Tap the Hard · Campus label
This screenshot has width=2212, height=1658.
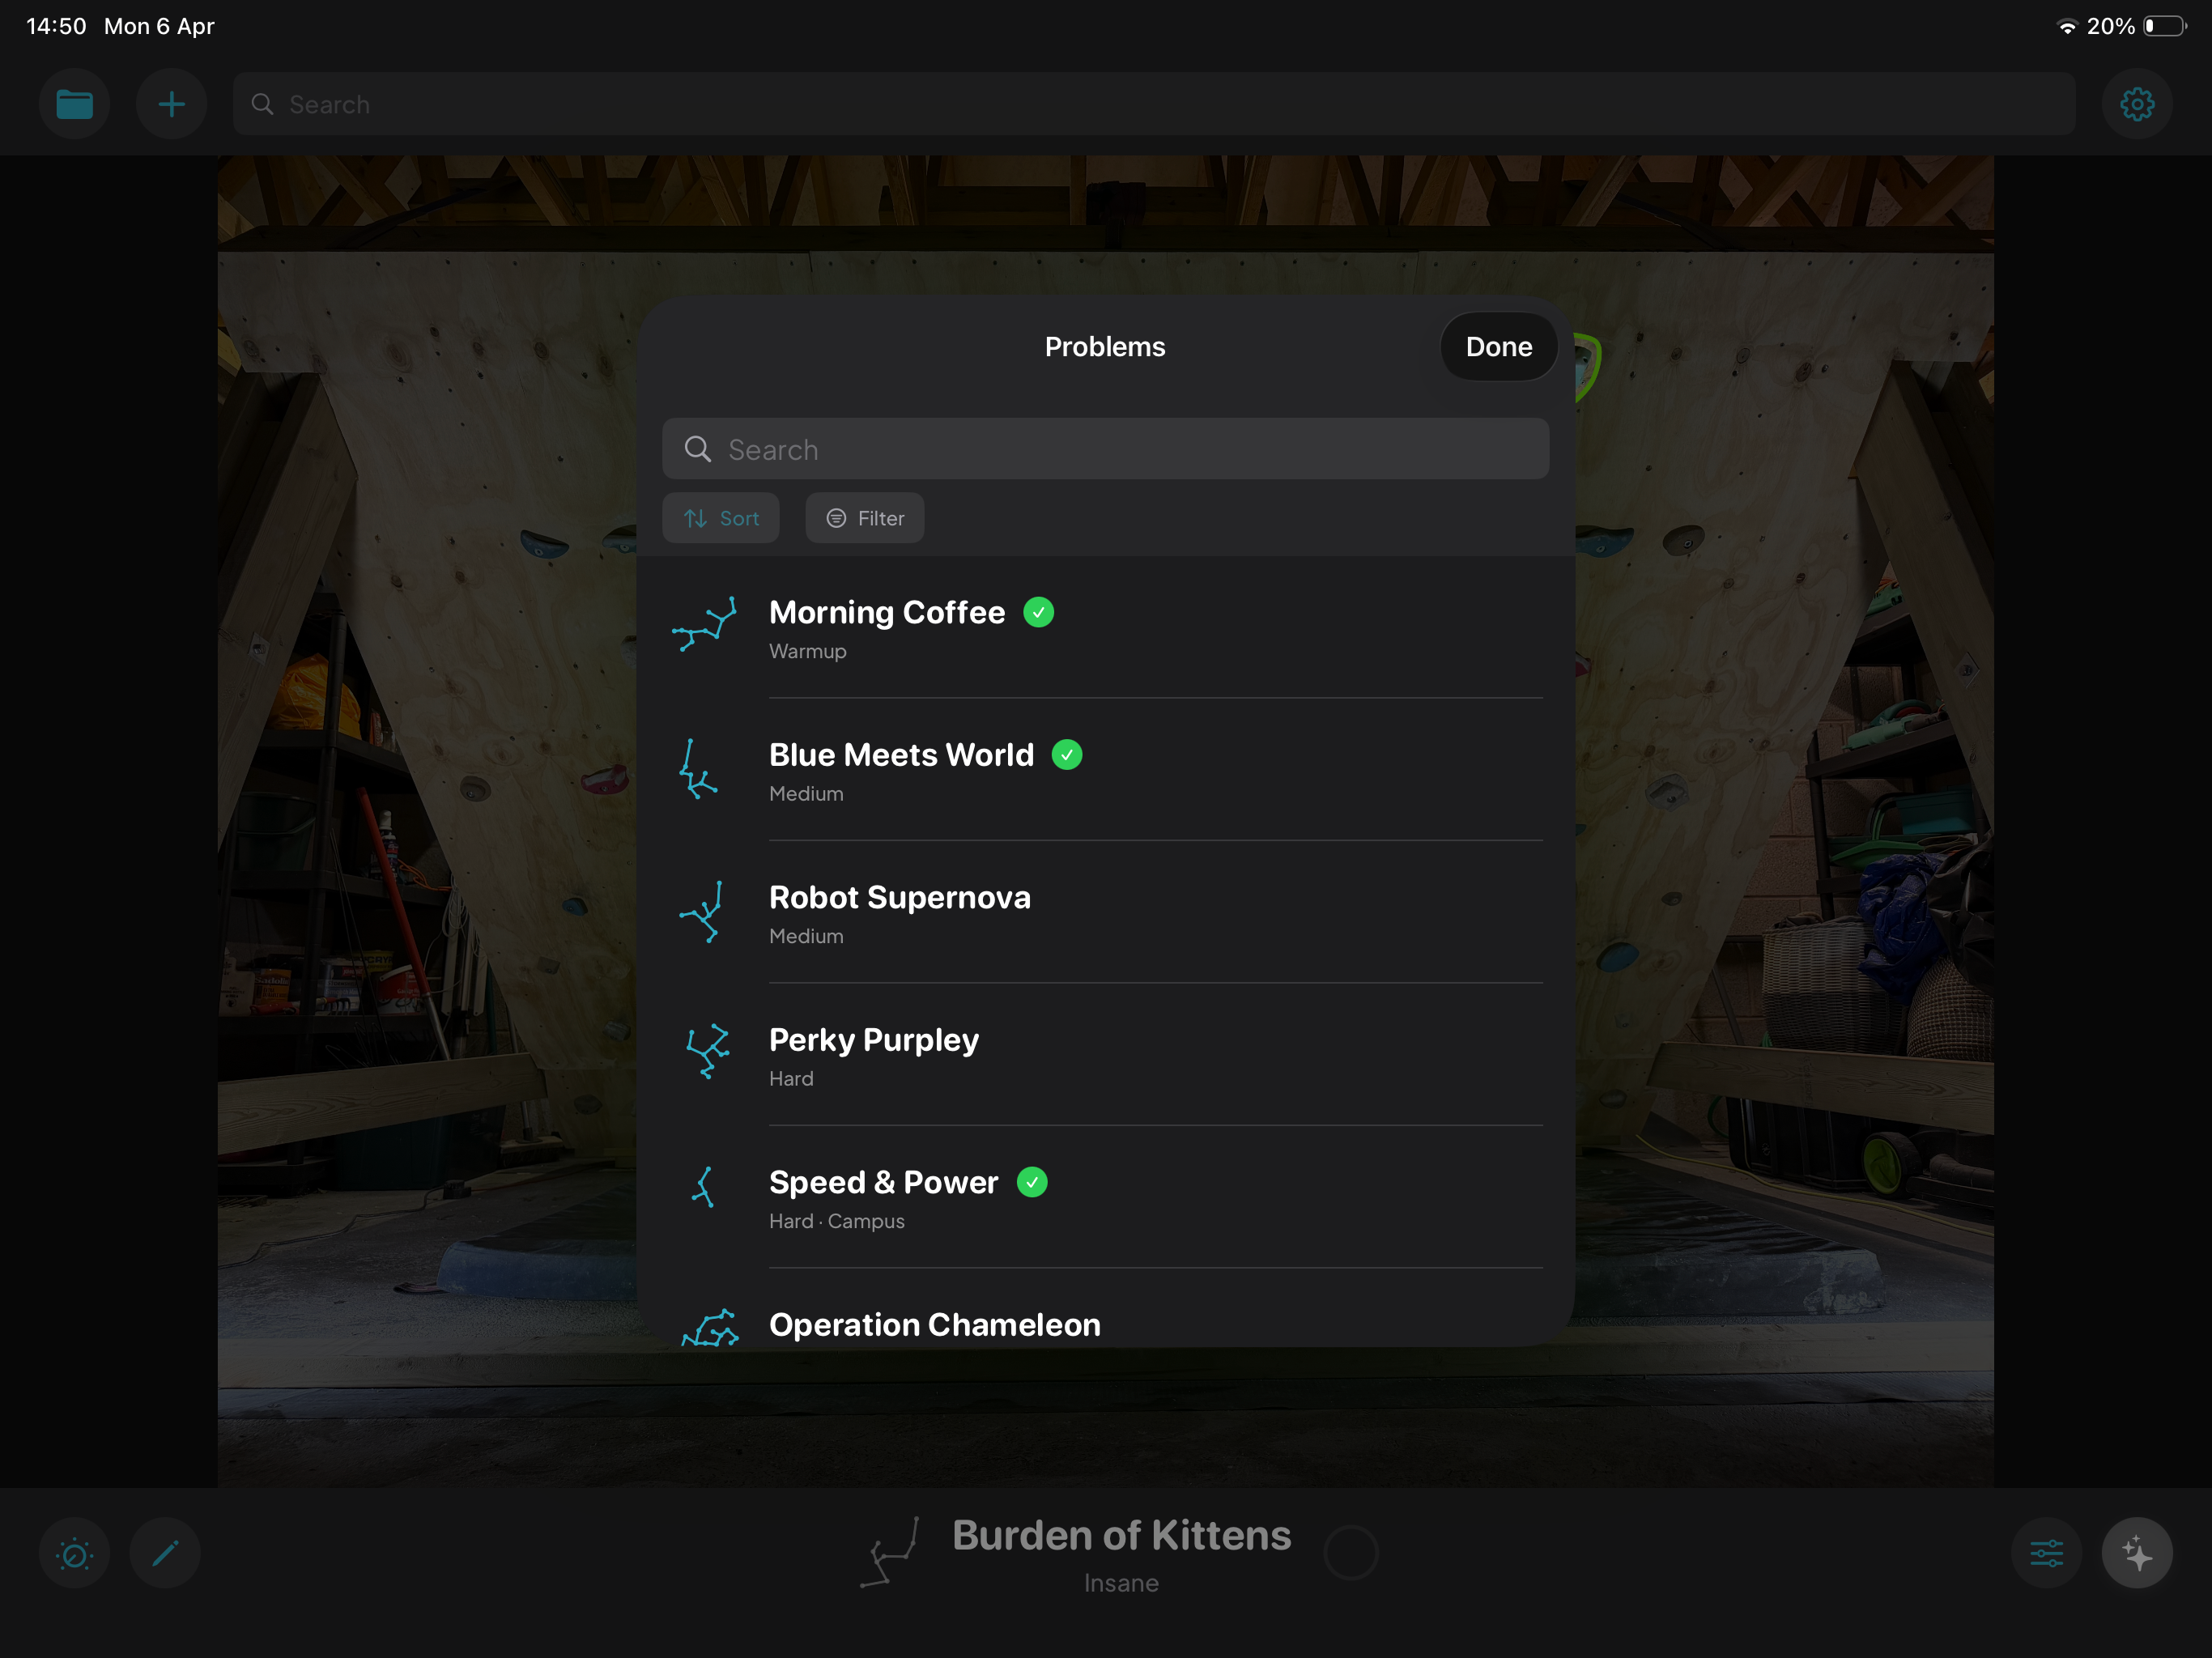click(x=837, y=1221)
